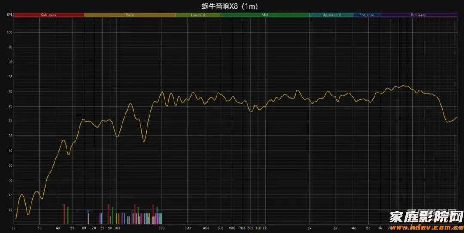The height and width of the screenshot is (233, 464).
Task: Select the Bass frequency band label
Action: [130, 15]
